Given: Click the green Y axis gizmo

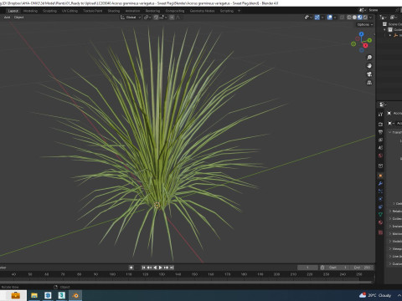Looking at the screenshot, I should pyautogui.click(x=369, y=40).
